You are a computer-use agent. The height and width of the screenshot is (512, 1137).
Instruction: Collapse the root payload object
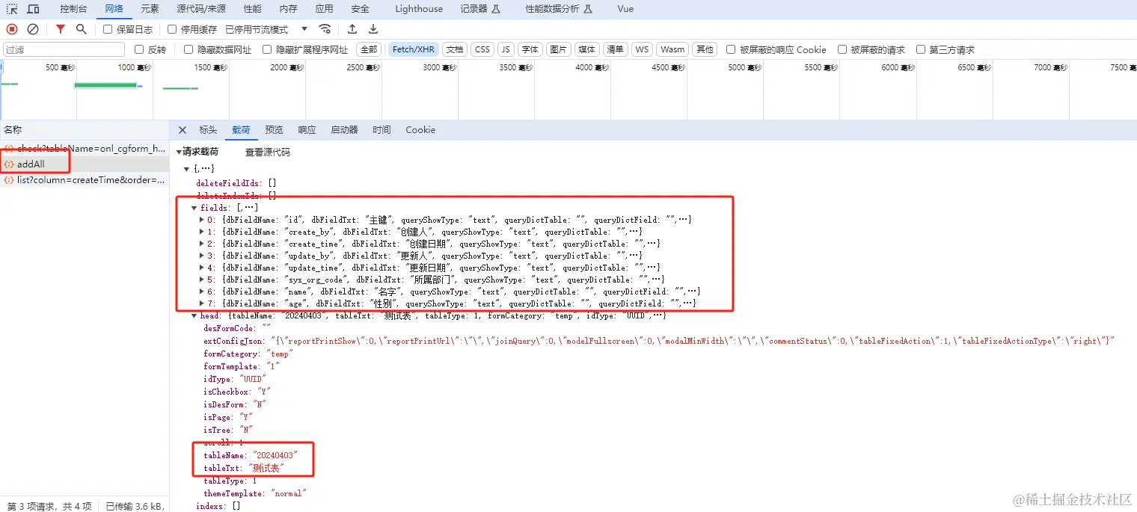coord(186,169)
